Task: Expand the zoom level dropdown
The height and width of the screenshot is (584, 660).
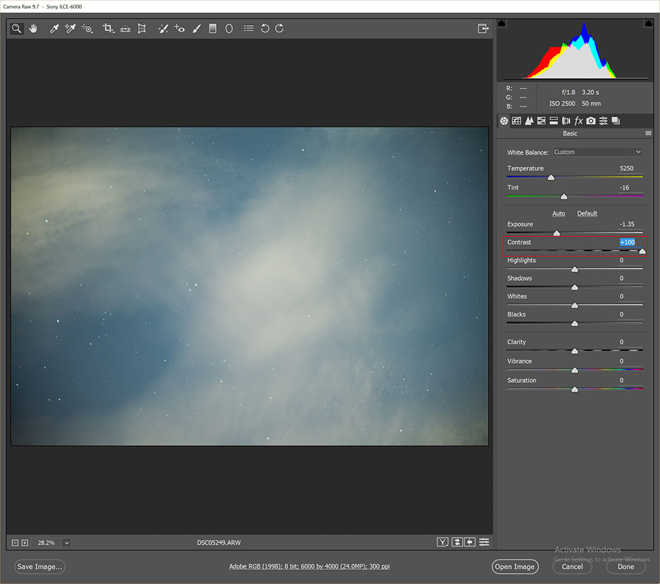Action: (66, 543)
